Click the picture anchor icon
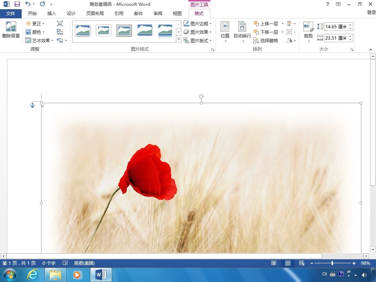This screenshot has height=282, width=376. point(32,105)
